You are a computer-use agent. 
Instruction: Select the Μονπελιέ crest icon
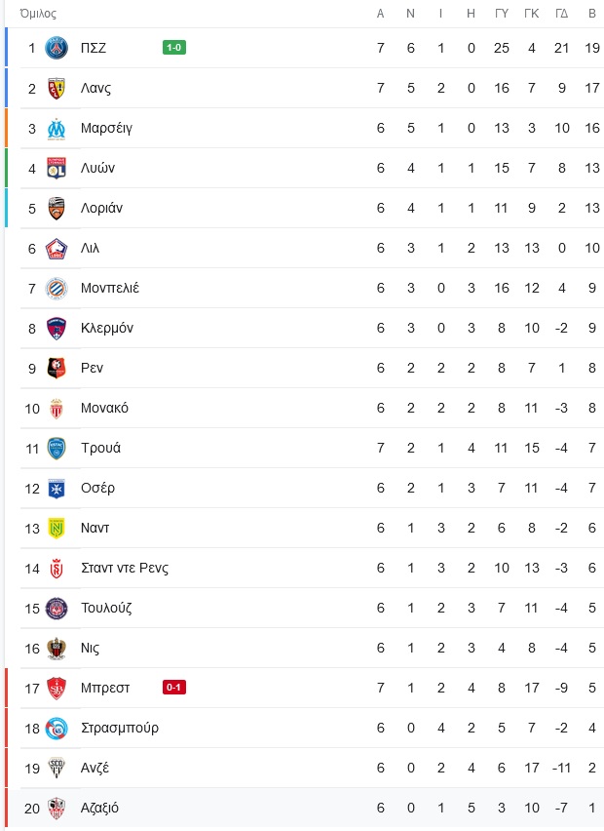pos(57,289)
